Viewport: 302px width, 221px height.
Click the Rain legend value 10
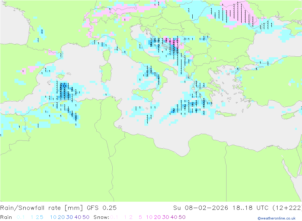coord(53,217)
